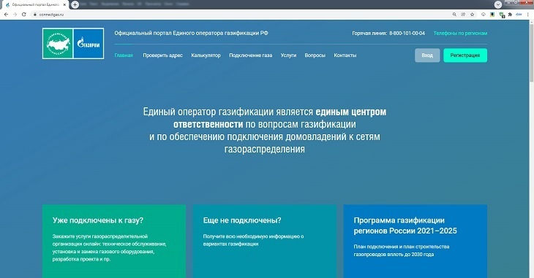The image size is (534, 278).
Task: Click the Russia map gasification logo
Action: tap(58, 44)
